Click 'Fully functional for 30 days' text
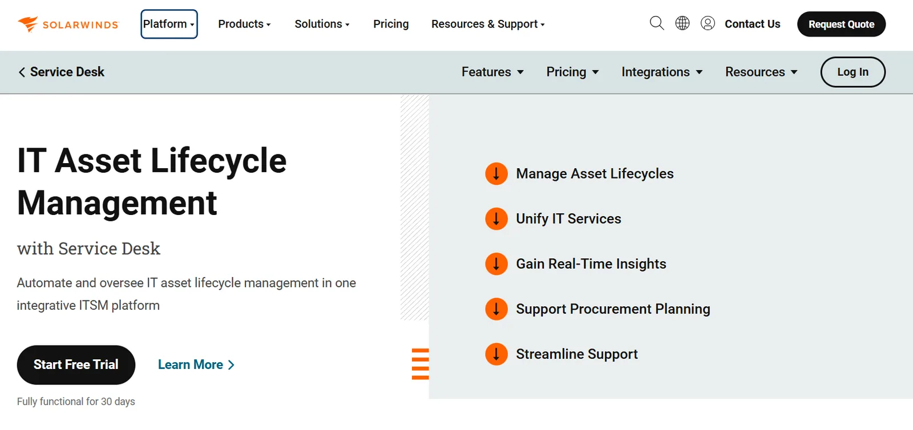 (x=76, y=401)
